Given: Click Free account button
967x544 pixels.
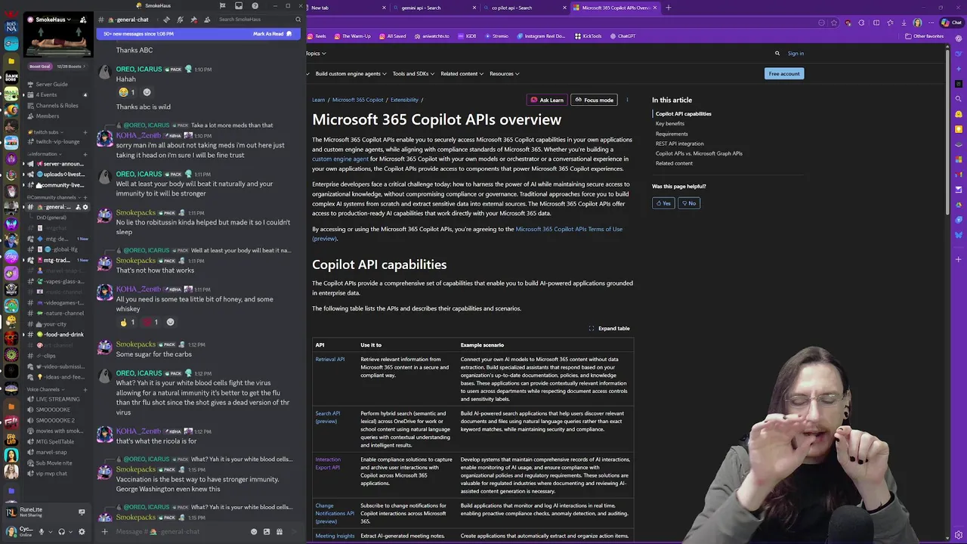Looking at the screenshot, I should [x=784, y=73].
